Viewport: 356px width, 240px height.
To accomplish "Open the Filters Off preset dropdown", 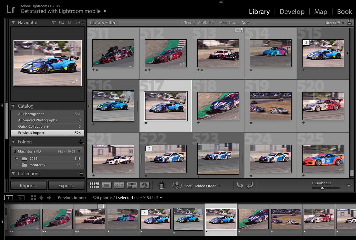I will [x=334, y=23].
